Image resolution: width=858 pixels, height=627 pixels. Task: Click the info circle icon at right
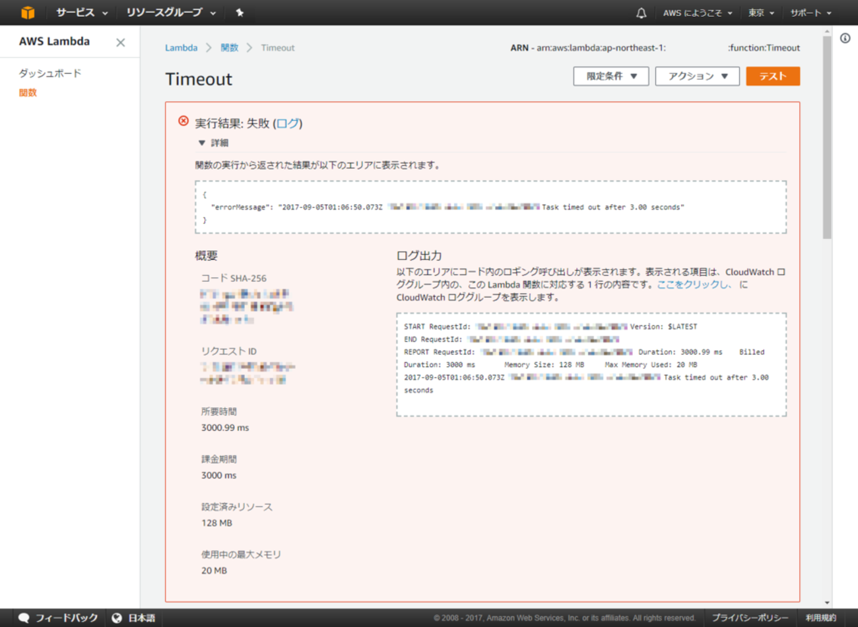click(x=845, y=38)
